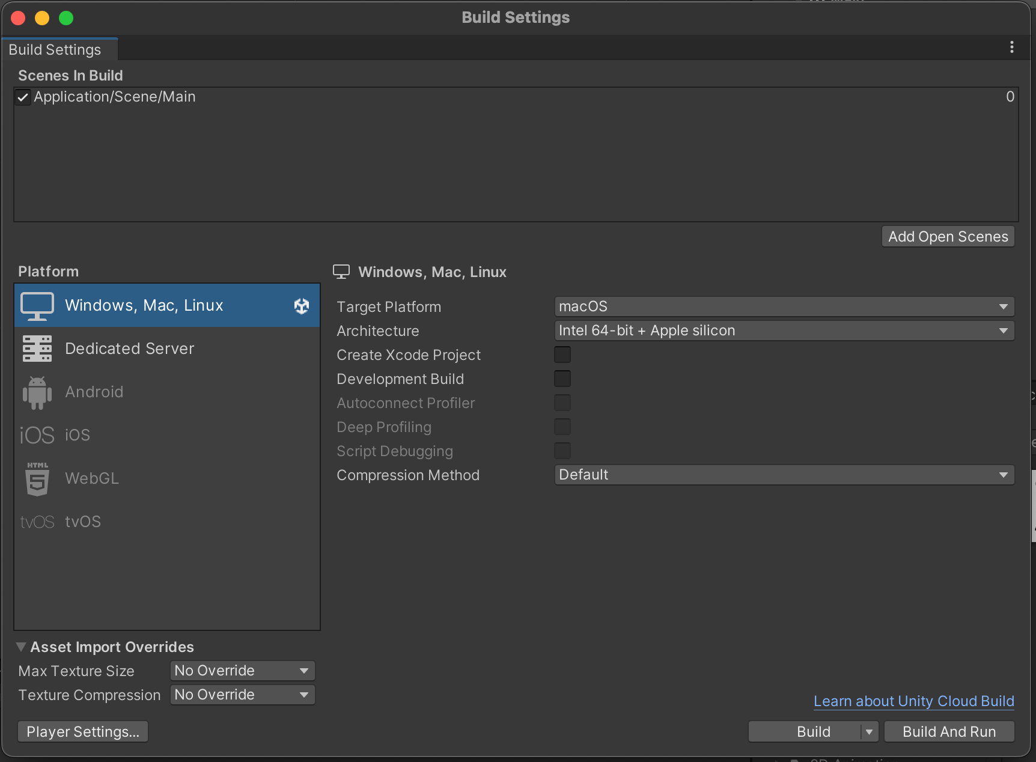Click Add Open Scenes button
The height and width of the screenshot is (762, 1036).
pyautogui.click(x=948, y=237)
